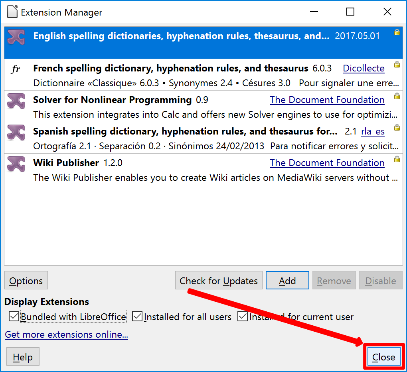
Task: Click Check for Updates
Action: coord(219,280)
